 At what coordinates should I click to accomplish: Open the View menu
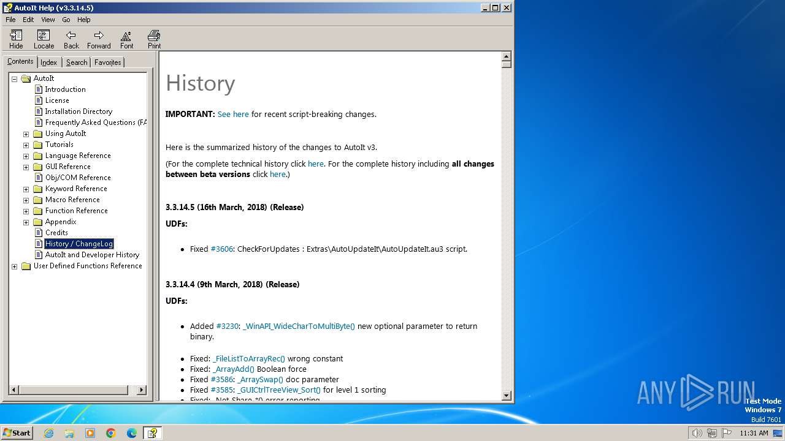click(x=48, y=20)
